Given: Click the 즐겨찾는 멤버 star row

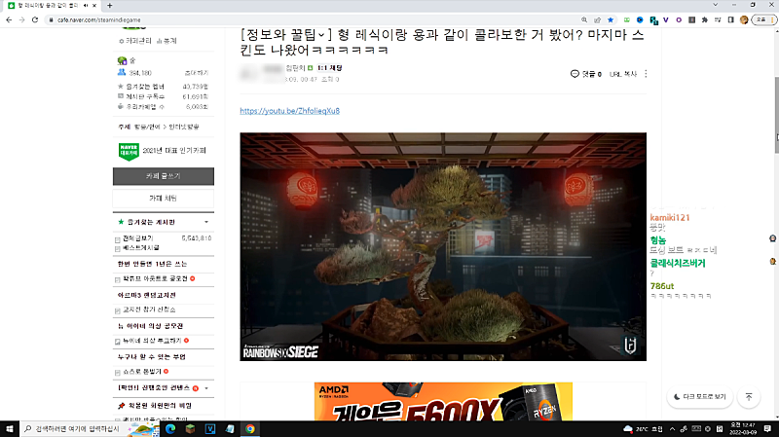Looking at the screenshot, I should pos(163,87).
